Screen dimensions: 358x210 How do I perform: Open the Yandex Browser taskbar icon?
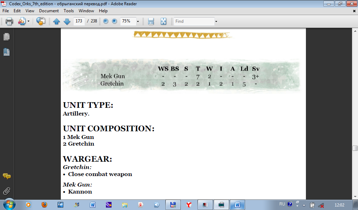tap(189, 205)
